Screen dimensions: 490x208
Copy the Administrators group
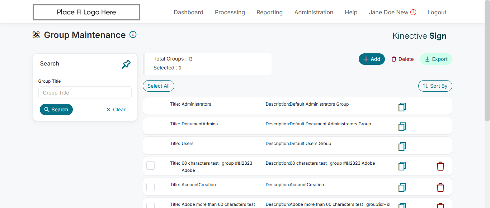coord(402,107)
